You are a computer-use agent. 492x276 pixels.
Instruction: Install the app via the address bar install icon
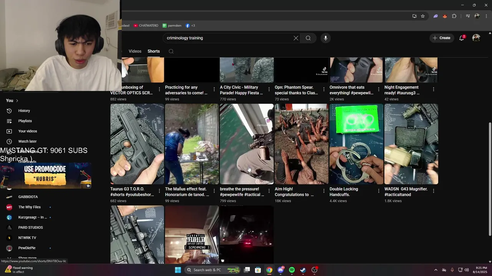pos(414,16)
